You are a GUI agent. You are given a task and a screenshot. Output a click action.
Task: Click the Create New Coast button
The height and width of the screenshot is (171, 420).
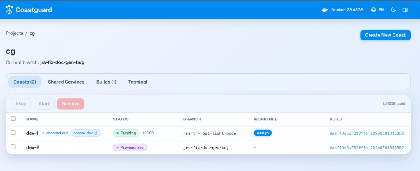coord(385,35)
